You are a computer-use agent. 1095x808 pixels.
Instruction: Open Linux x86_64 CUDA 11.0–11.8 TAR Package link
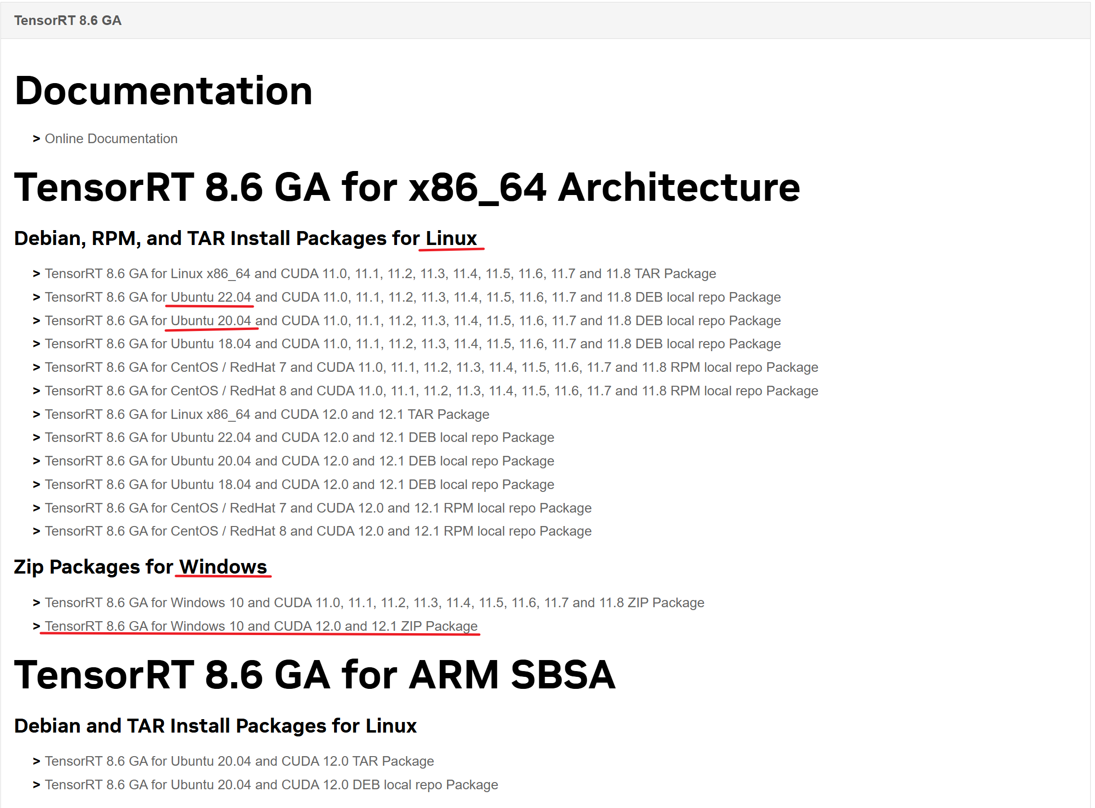pyautogui.click(x=380, y=274)
